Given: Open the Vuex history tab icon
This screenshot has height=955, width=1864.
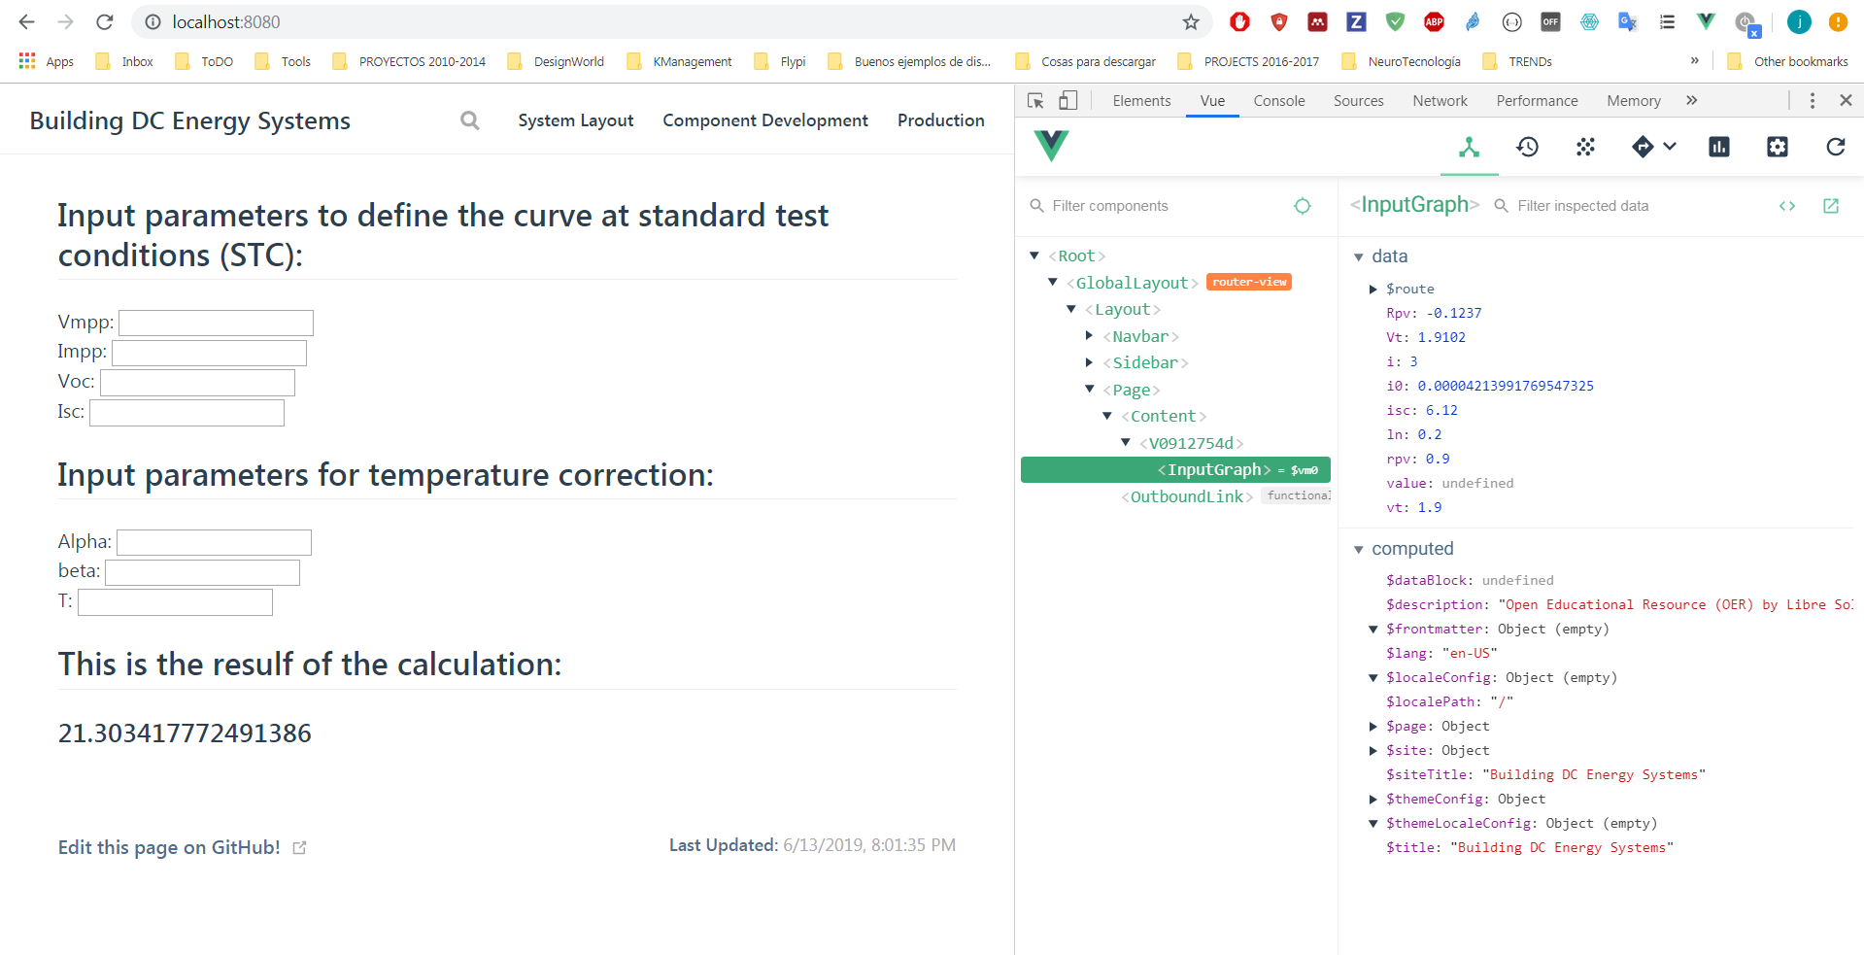Looking at the screenshot, I should tap(1527, 147).
